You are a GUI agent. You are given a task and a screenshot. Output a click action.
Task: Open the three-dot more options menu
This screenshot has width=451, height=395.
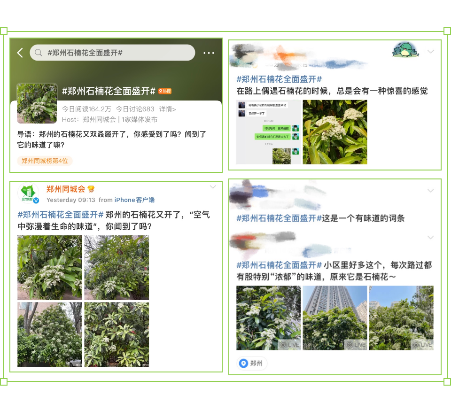pos(209,53)
